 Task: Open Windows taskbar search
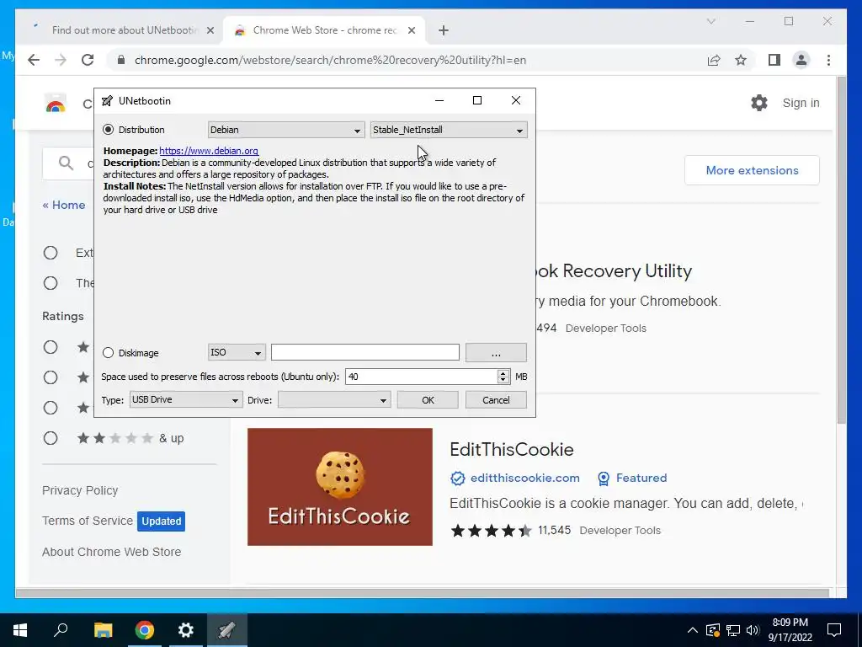coord(61,630)
